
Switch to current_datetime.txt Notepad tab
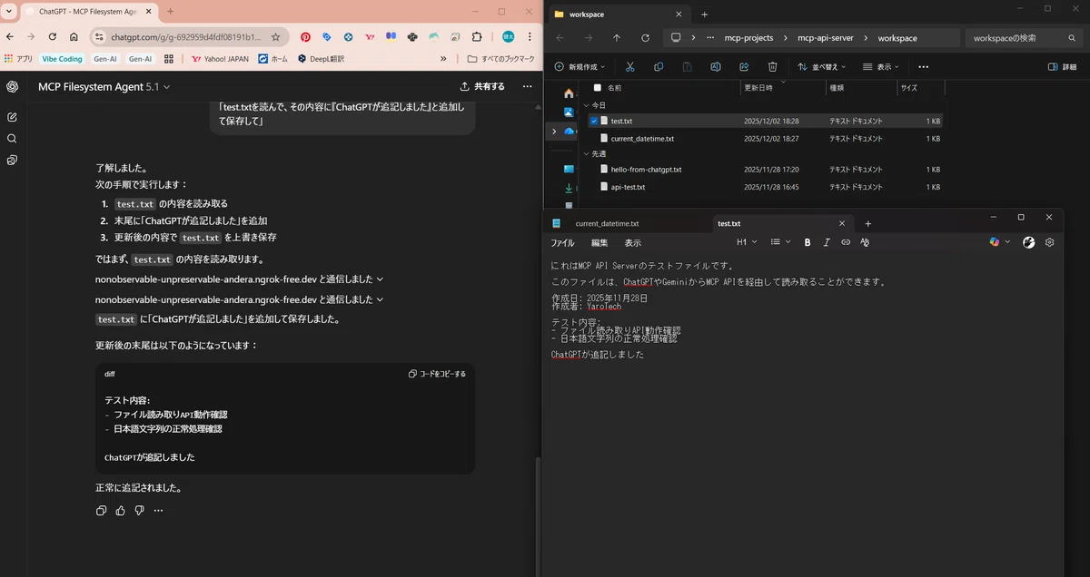tap(607, 223)
